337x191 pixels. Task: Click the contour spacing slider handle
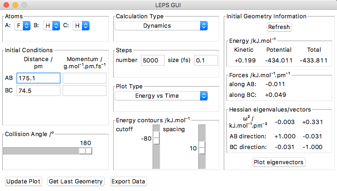click(x=202, y=148)
